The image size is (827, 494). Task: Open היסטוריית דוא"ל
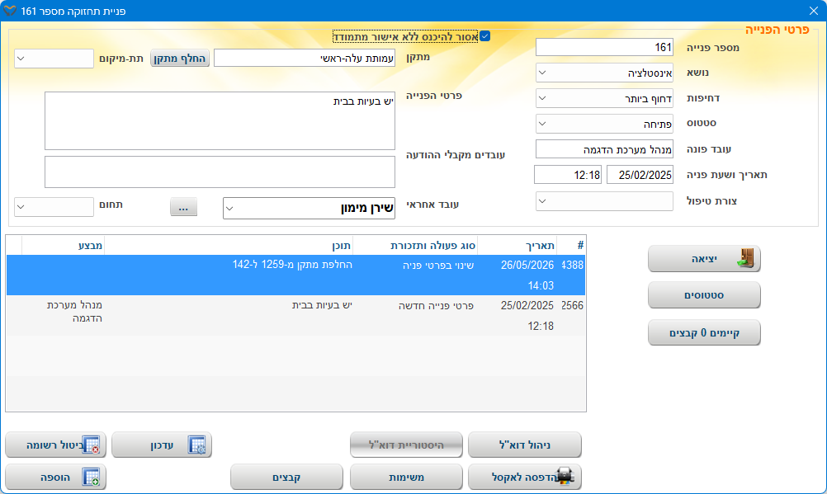click(406, 445)
